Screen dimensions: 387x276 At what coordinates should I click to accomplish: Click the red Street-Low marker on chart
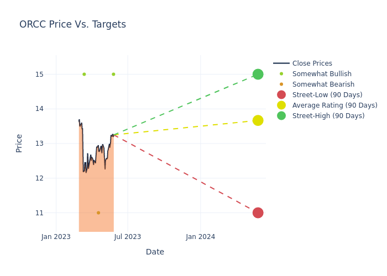[x=258, y=213]
